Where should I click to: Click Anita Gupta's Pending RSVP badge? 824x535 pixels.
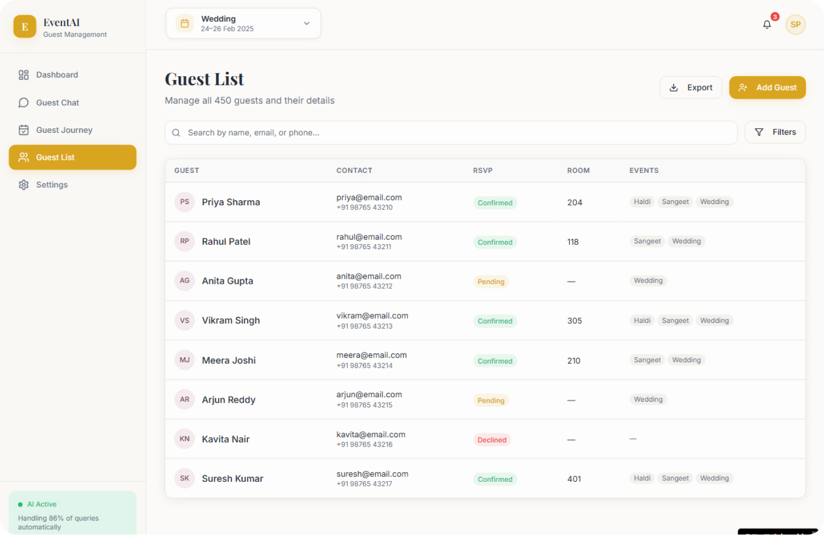coord(491,282)
